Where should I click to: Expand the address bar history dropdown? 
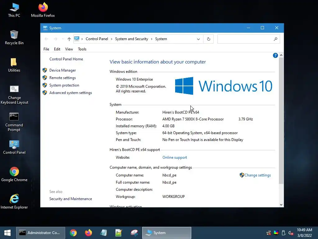click(198, 39)
